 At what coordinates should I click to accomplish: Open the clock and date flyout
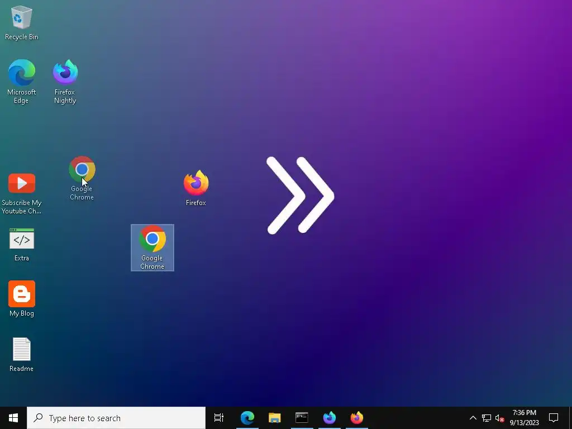click(524, 418)
